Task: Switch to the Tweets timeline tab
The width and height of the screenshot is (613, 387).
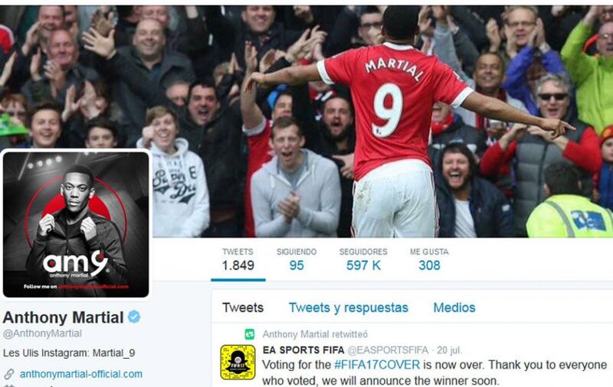Action: click(243, 307)
